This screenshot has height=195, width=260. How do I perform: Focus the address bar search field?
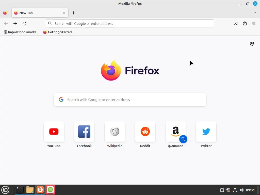130,23
